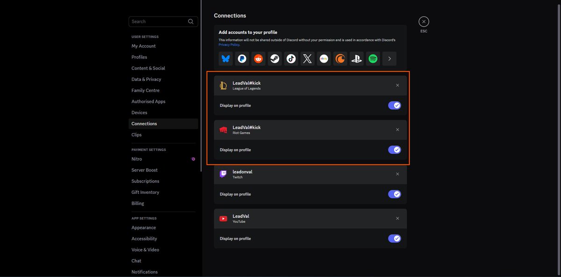Open the My Account settings
Screen dimensions: 561x277
(163, 46)
